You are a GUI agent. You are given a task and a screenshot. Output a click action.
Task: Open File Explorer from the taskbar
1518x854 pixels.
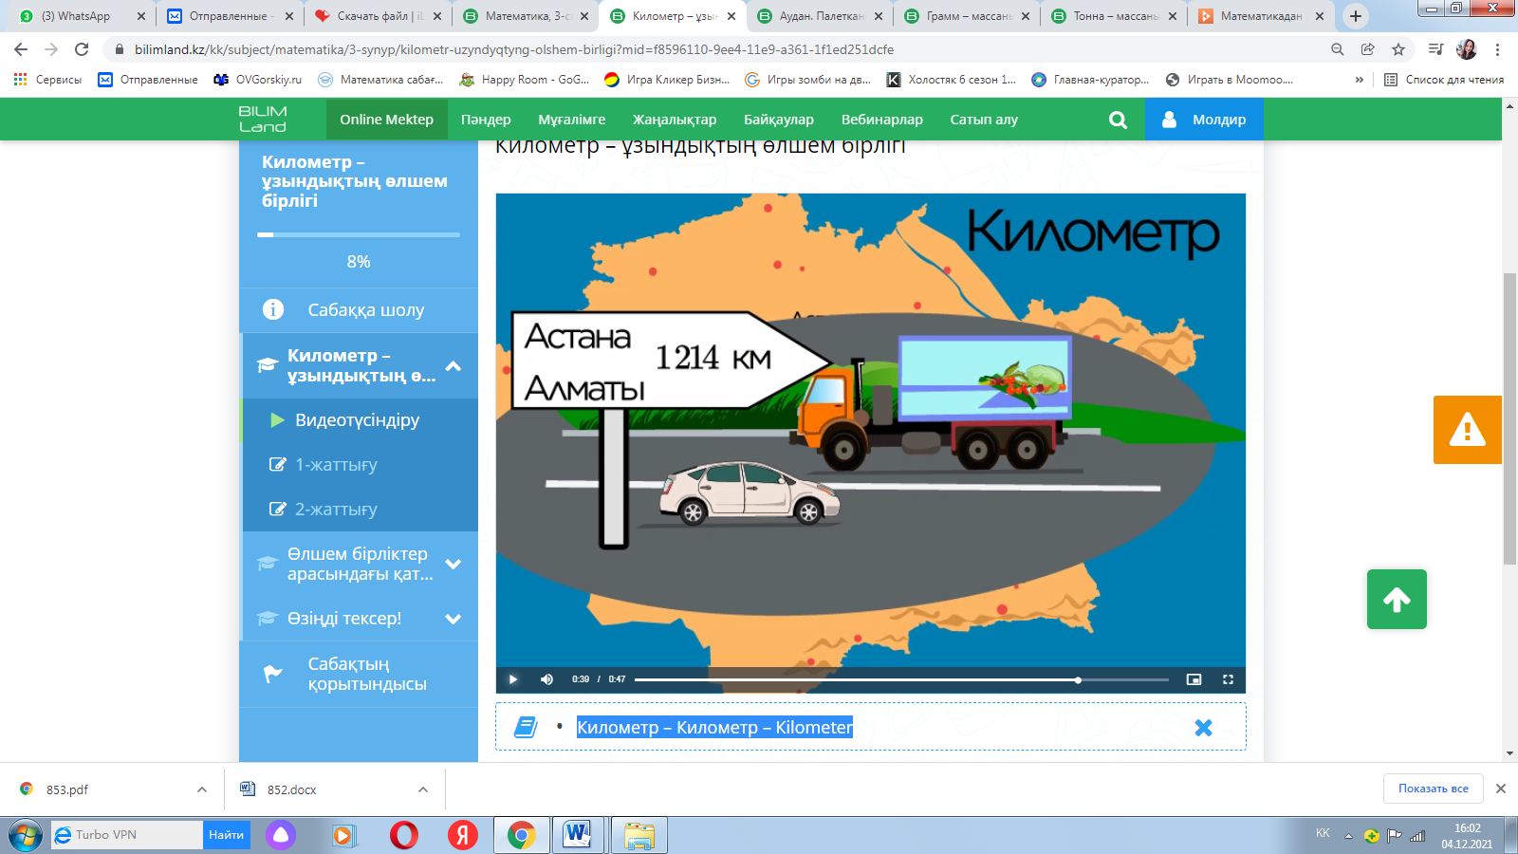[639, 835]
